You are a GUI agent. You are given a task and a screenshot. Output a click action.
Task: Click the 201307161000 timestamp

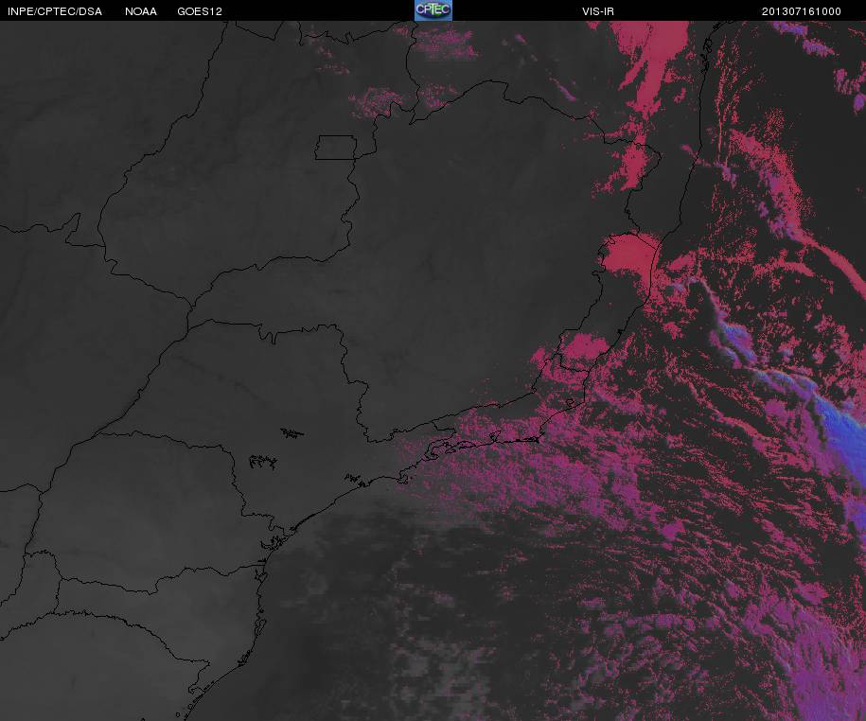pyautogui.click(x=802, y=11)
